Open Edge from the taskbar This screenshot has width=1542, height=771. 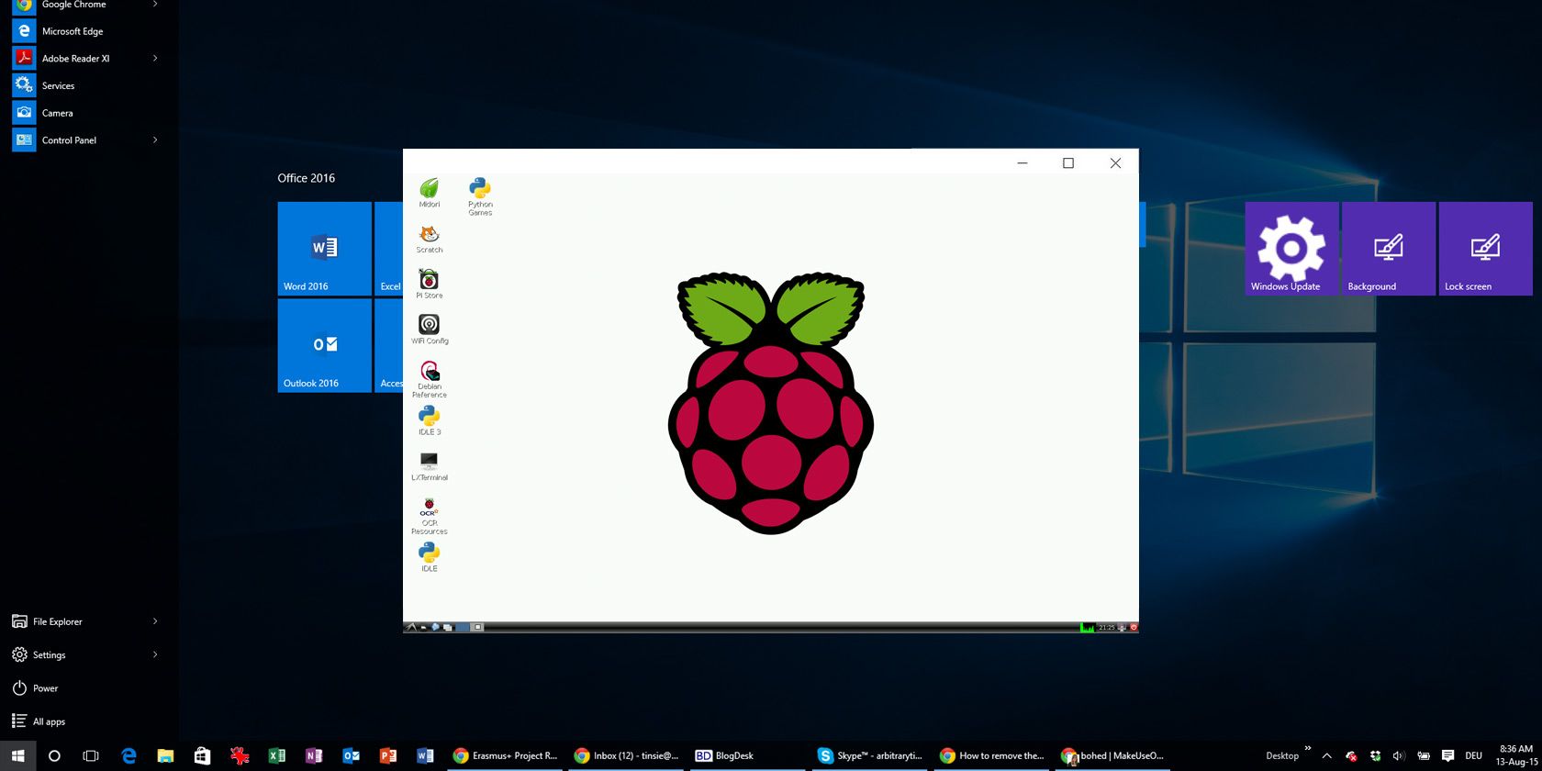point(128,756)
